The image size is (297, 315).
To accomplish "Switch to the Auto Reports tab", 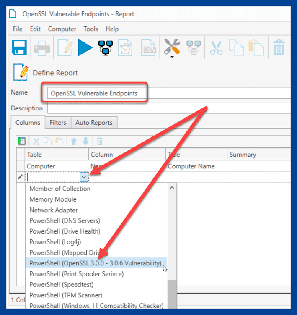I will point(94,123).
